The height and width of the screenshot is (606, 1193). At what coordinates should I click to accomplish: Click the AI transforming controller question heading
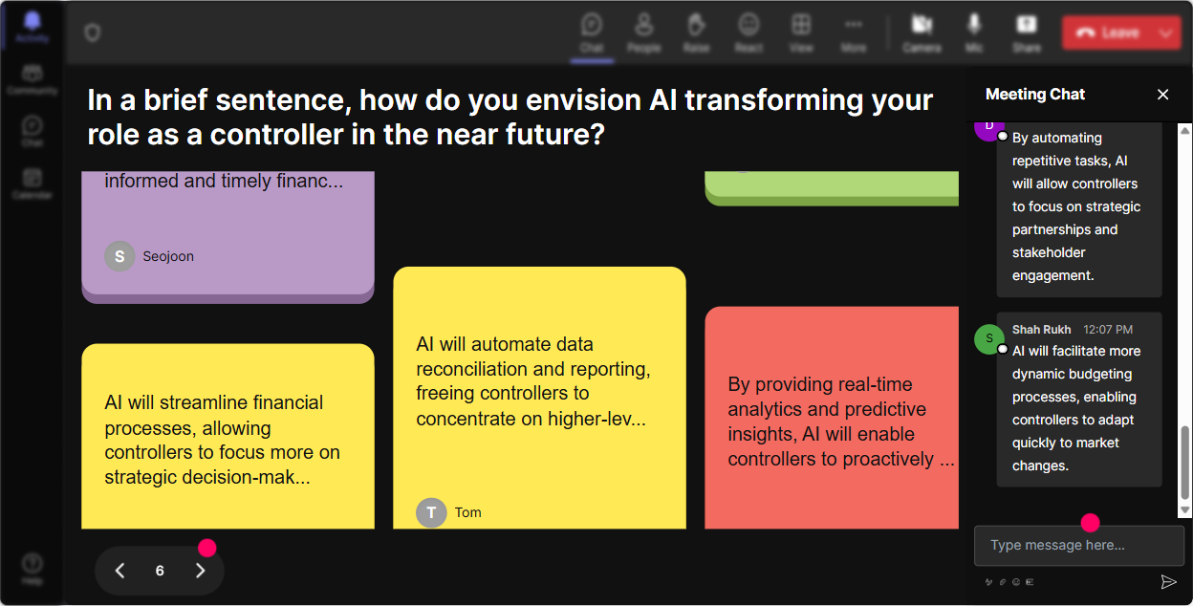pos(510,117)
